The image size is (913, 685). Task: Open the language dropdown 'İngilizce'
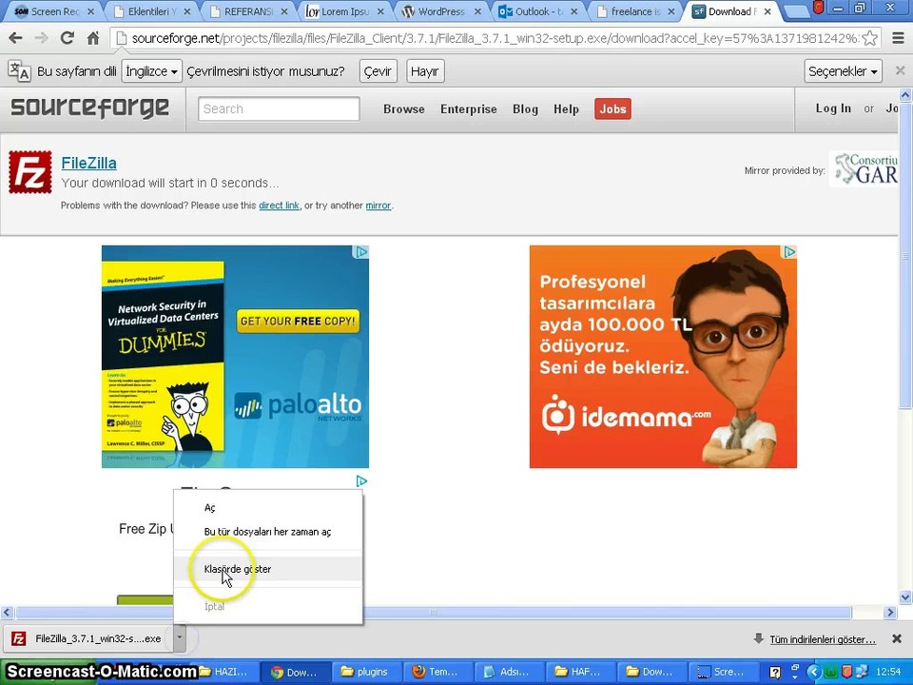152,71
